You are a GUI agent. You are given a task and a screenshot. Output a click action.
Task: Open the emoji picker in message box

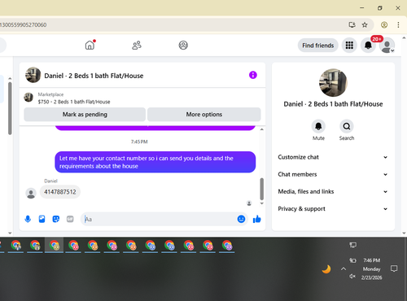[x=241, y=219]
